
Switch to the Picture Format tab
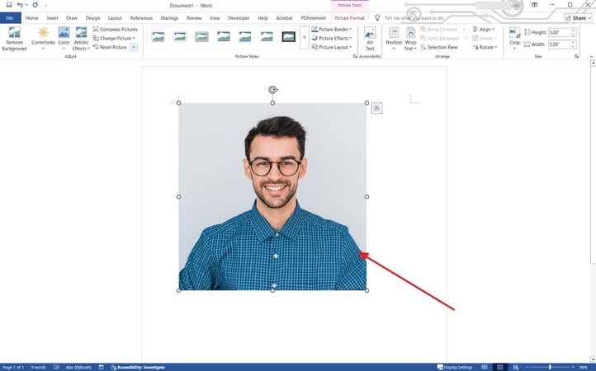(349, 18)
